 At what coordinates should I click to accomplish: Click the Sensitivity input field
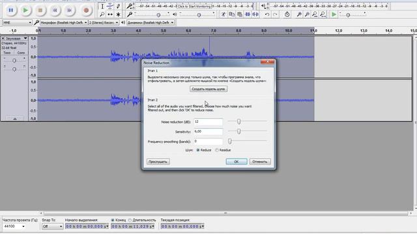click(208, 131)
